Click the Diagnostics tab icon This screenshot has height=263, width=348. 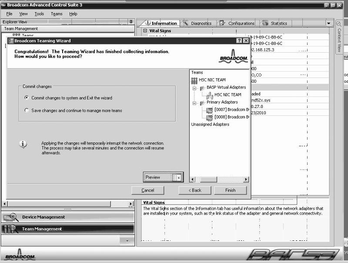(185, 23)
